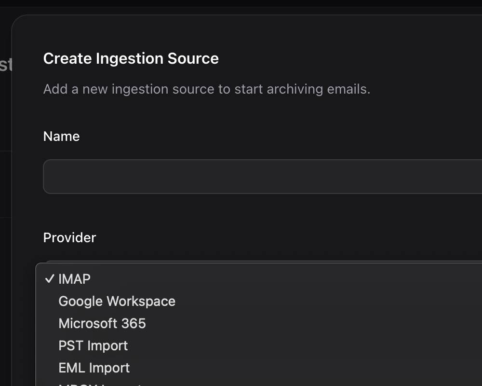Click the Provider field label
The height and width of the screenshot is (386, 482).
(x=69, y=237)
